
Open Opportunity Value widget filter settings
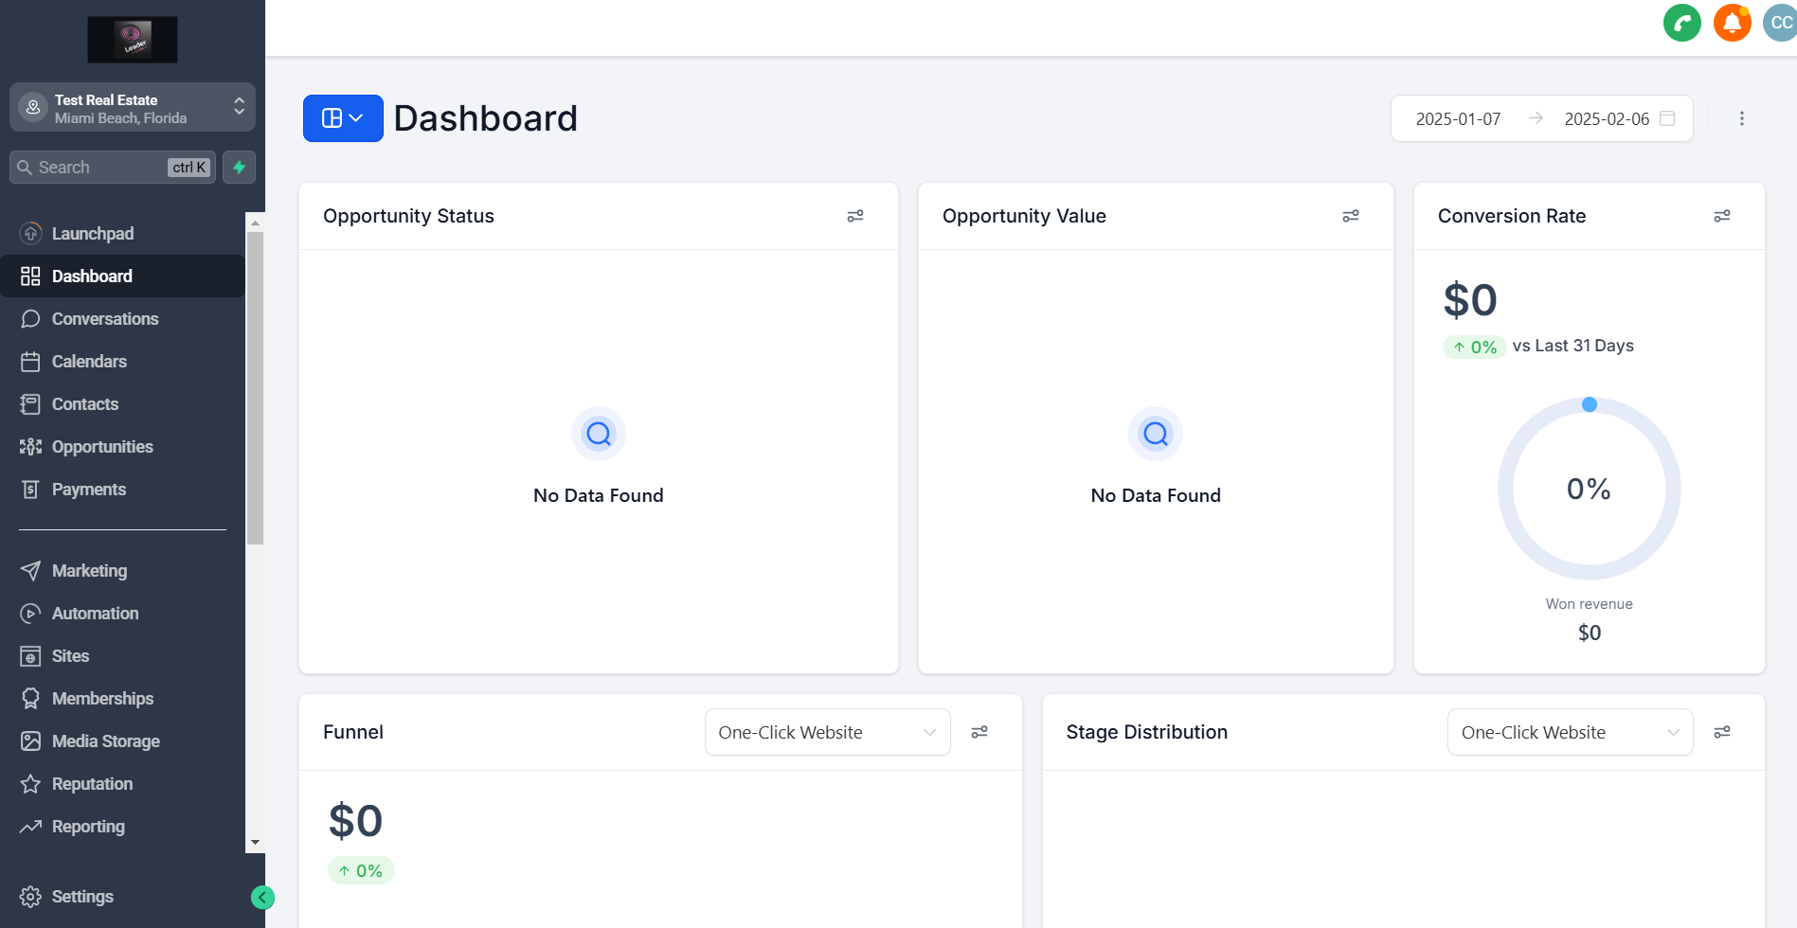tap(1350, 216)
